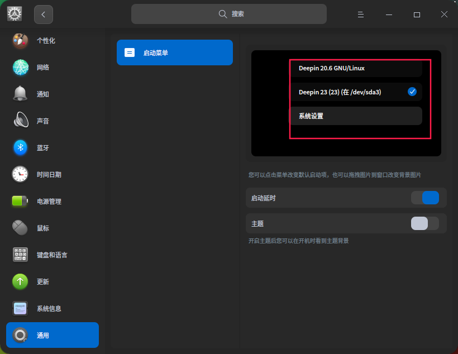Click the control center gear logo
Screen dimensions: 458x354
(15, 14)
